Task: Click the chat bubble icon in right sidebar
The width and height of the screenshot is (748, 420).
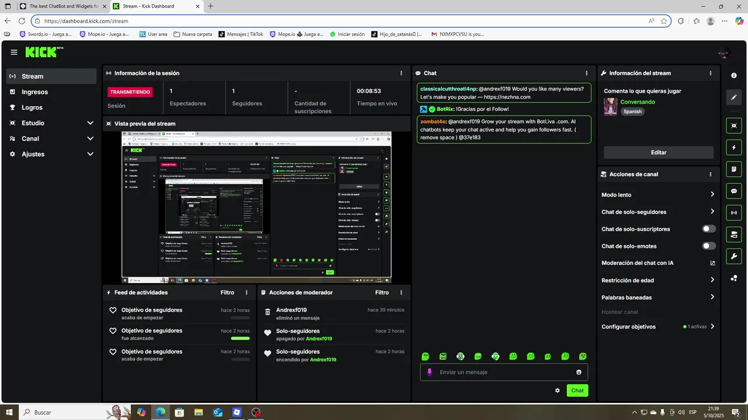Action: click(734, 191)
